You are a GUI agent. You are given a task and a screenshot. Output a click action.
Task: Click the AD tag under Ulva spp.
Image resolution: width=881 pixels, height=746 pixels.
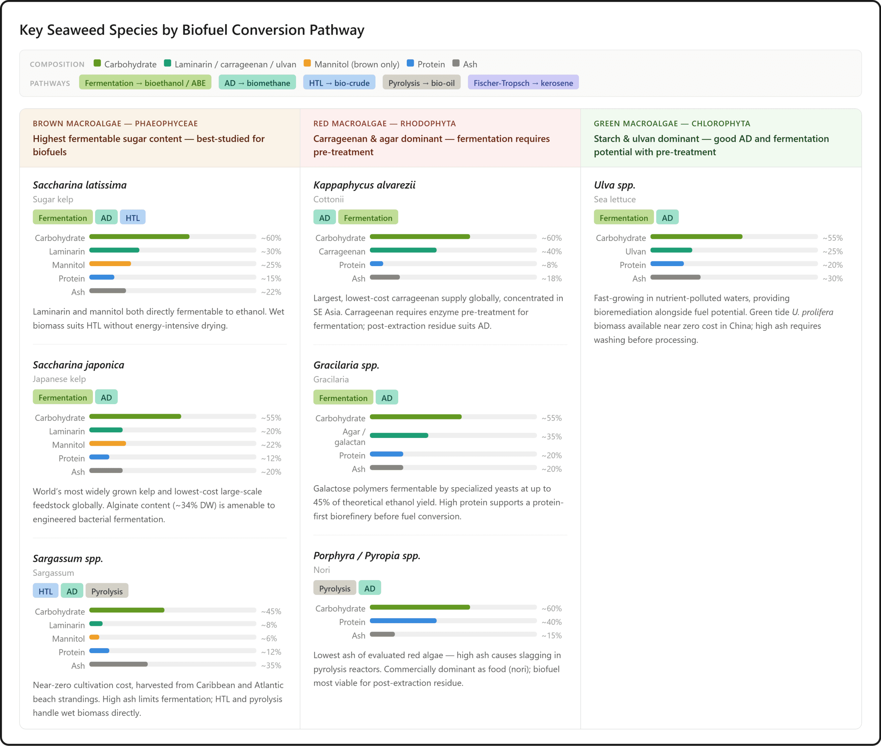coord(668,217)
